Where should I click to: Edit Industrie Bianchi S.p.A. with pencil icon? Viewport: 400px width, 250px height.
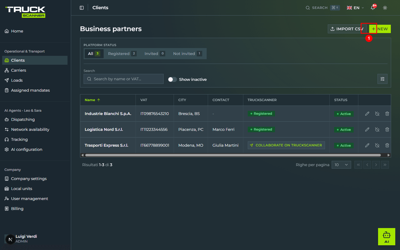click(x=367, y=114)
